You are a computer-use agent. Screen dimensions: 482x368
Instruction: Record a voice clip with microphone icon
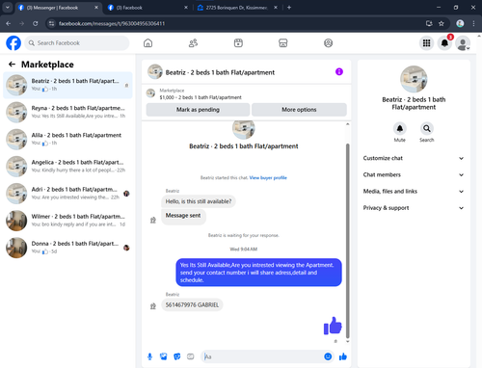click(x=149, y=356)
